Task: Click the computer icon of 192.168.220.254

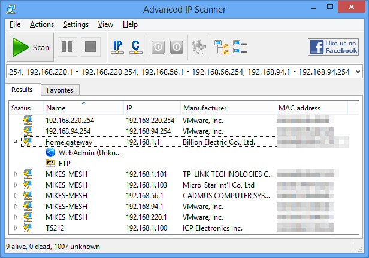Action: click(x=28, y=120)
